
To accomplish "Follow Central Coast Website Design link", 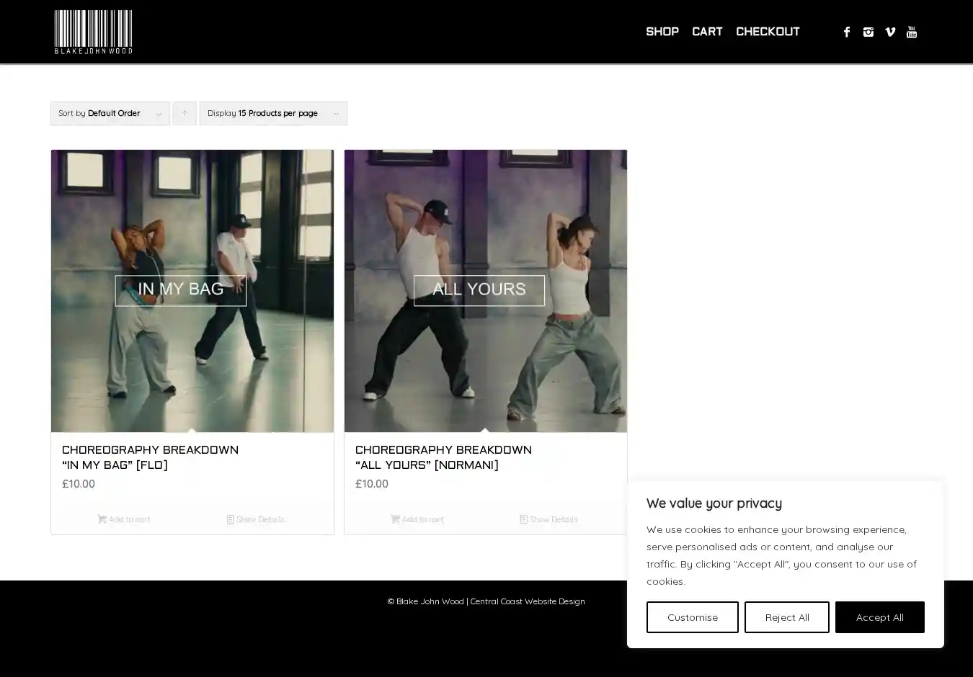I will click(528, 601).
